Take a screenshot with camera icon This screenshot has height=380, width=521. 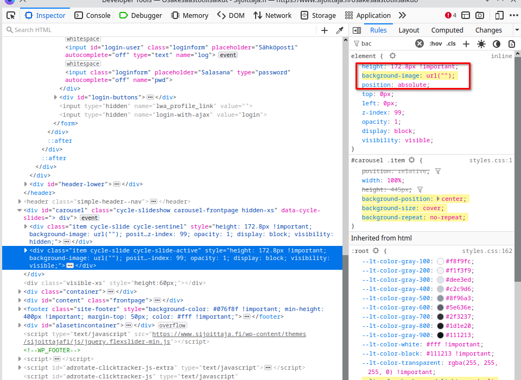pyautogui.click(x=479, y=15)
